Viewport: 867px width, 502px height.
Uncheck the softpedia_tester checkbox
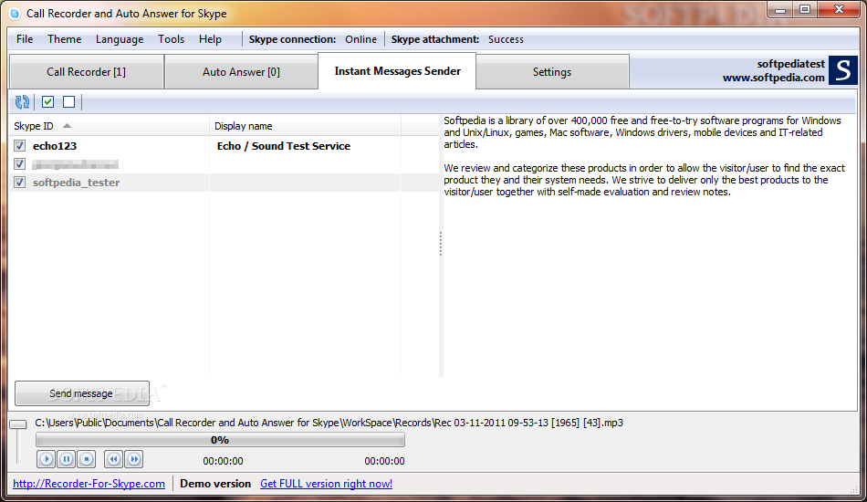[x=20, y=182]
